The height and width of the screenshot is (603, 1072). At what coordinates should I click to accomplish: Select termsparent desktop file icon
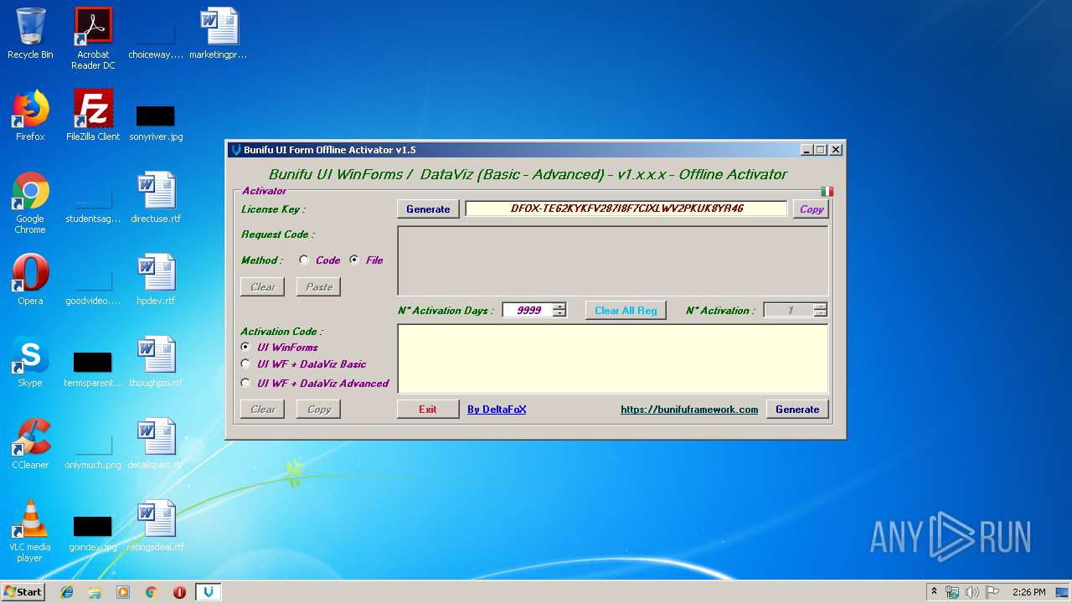[x=93, y=368]
